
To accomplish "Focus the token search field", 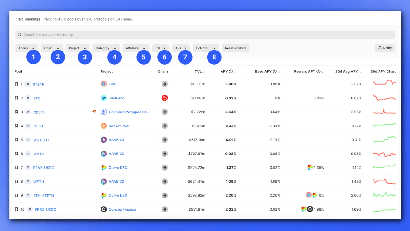I will coord(205,35).
